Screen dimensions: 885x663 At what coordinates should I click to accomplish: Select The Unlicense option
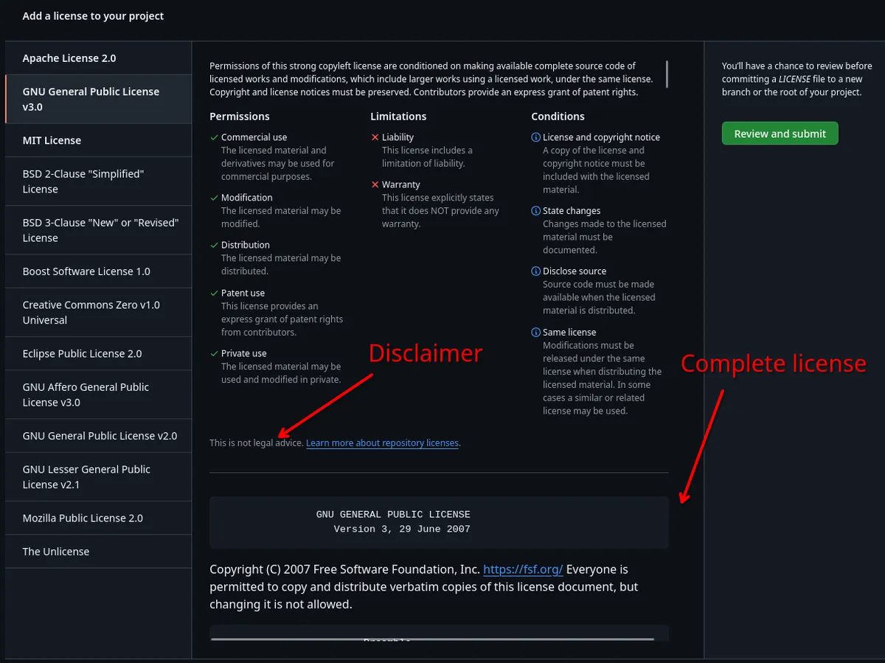(56, 552)
